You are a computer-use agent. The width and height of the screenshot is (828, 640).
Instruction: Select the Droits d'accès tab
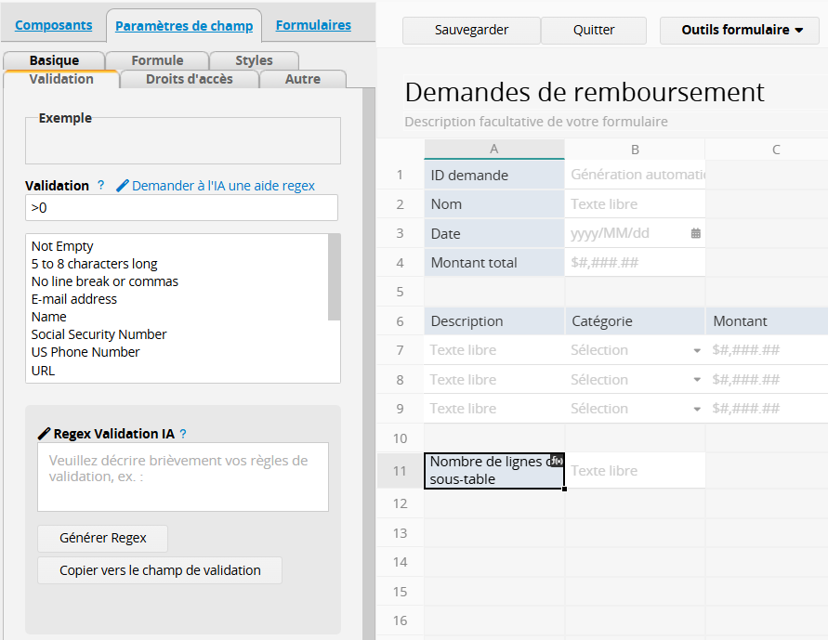(189, 79)
